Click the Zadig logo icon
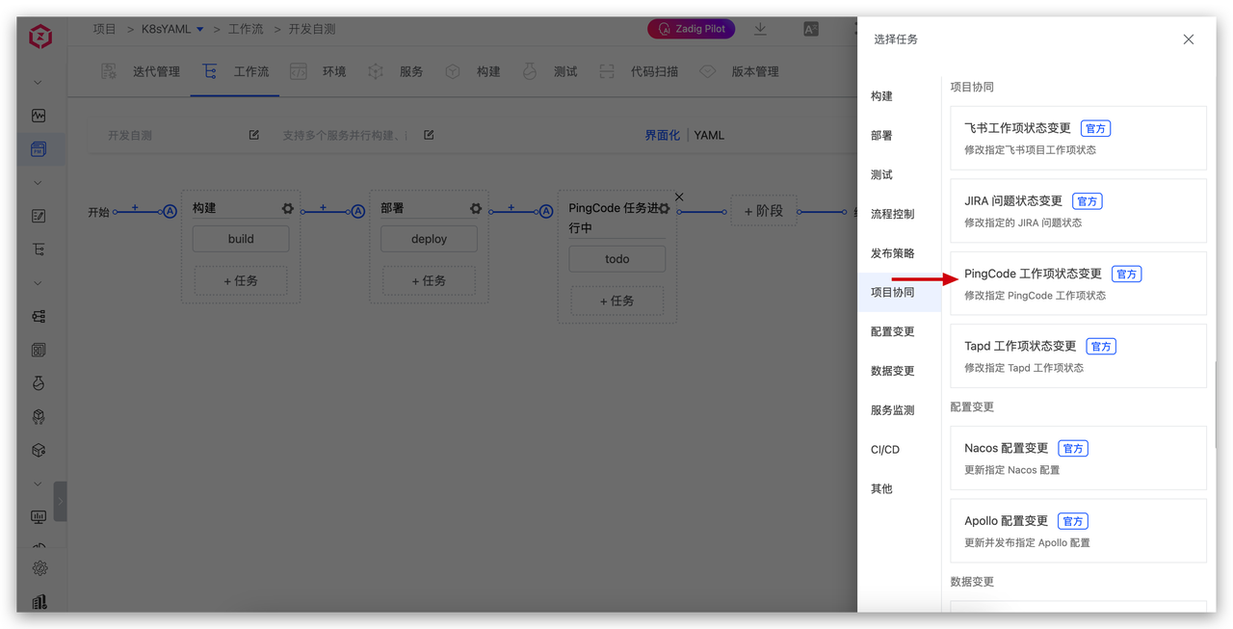The width and height of the screenshot is (1233, 629). coord(39,37)
